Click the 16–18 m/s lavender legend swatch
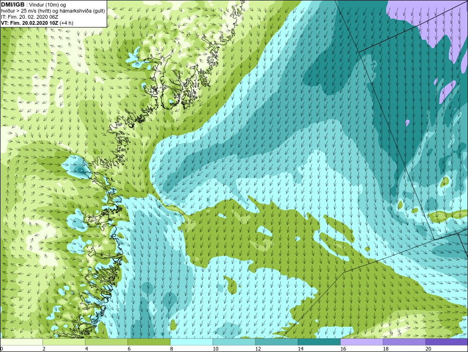468x352 pixels. click(x=362, y=342)
